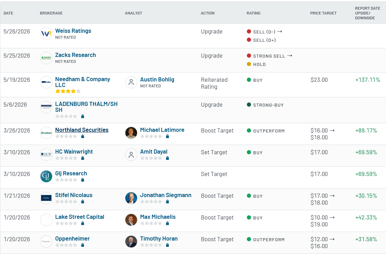
Task: Open the Zacks Research brokerage link
Action: point(76,55)
